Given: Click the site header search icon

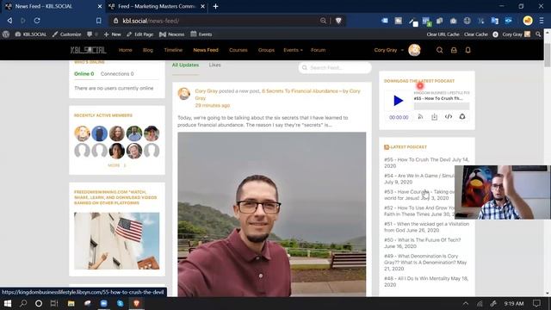Looking at the screenshot, I should pyautogui.click(x=439, y=50).
